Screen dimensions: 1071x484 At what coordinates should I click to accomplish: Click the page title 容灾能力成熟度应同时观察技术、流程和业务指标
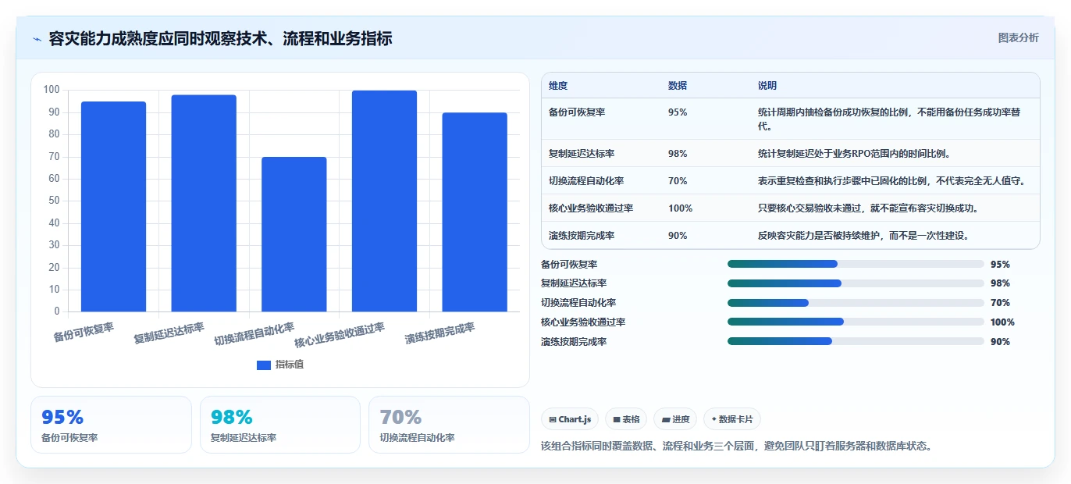tap(220, 38)
